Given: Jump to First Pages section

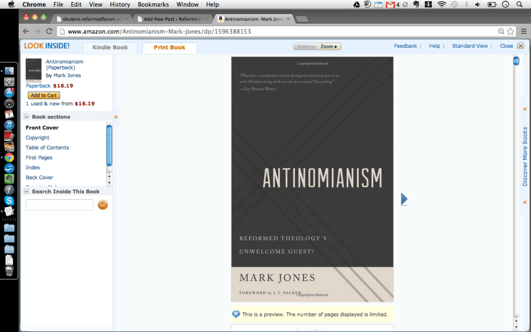Looking at the screenshot, I should (39, 158).
